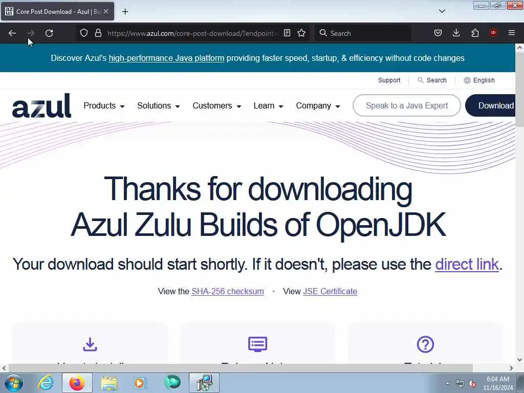Click the release notes card icon

coord(258,344)
